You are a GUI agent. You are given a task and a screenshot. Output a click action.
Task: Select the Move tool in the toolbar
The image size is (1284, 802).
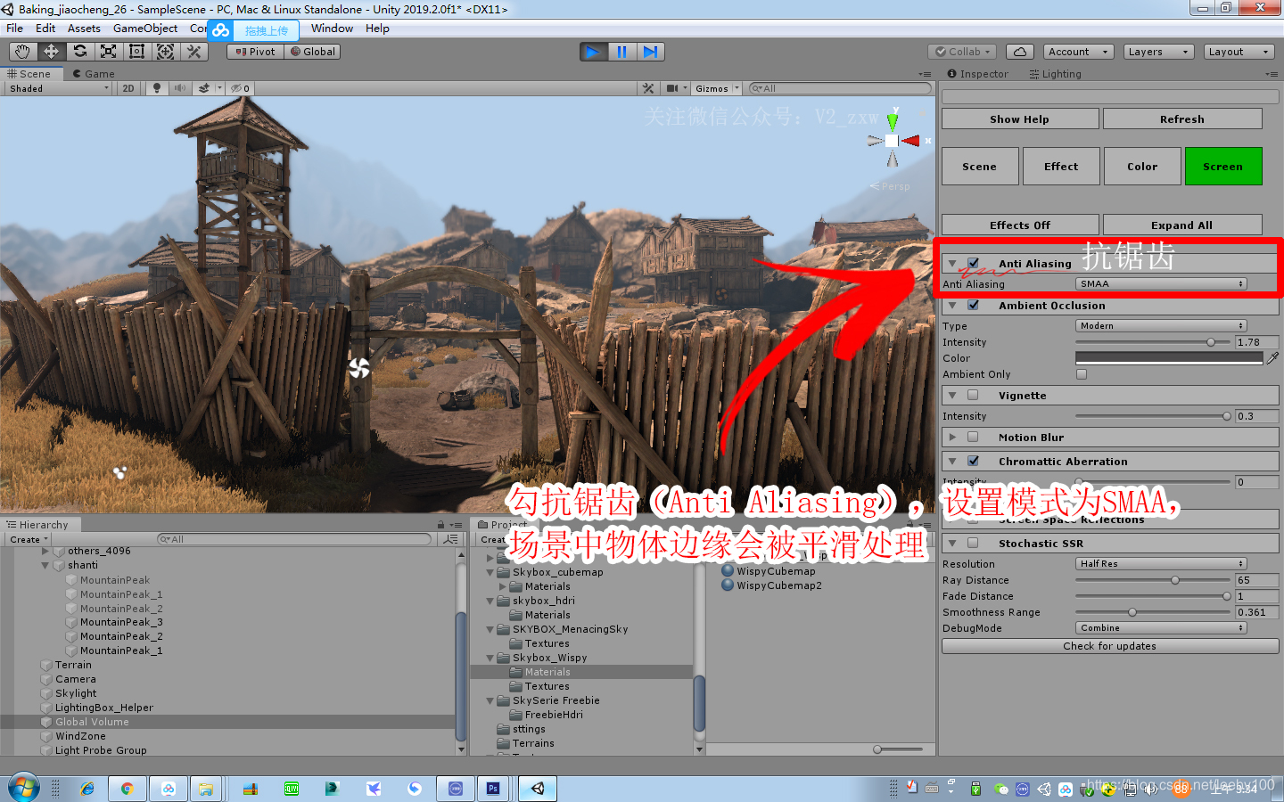(x=51, y=52)
